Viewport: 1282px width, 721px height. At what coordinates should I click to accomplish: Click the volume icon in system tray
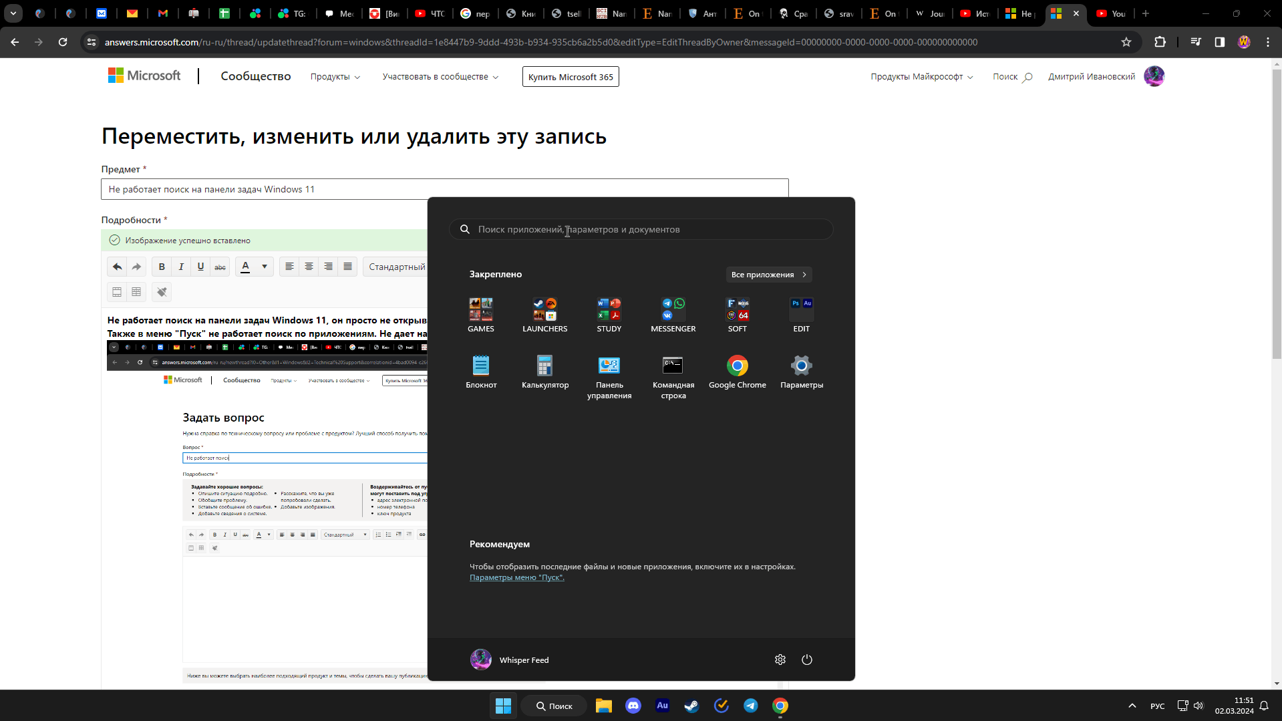coord(1198,706)
